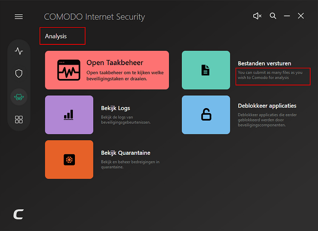Open the shield protection sidebar section
The image size is (318, 231).
pos(19,73)
